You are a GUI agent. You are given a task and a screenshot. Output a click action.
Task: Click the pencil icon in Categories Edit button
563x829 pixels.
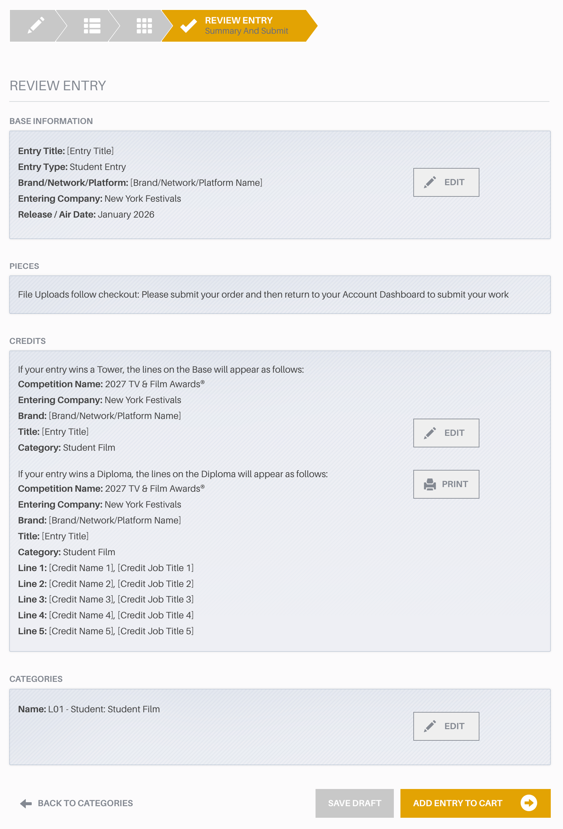click(x=430, y=726)
